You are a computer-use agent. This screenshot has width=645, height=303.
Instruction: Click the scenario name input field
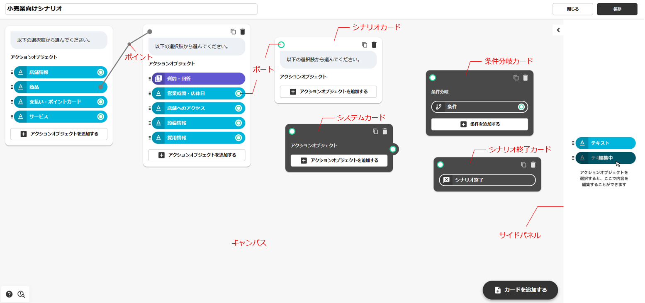tap(131, 9)
